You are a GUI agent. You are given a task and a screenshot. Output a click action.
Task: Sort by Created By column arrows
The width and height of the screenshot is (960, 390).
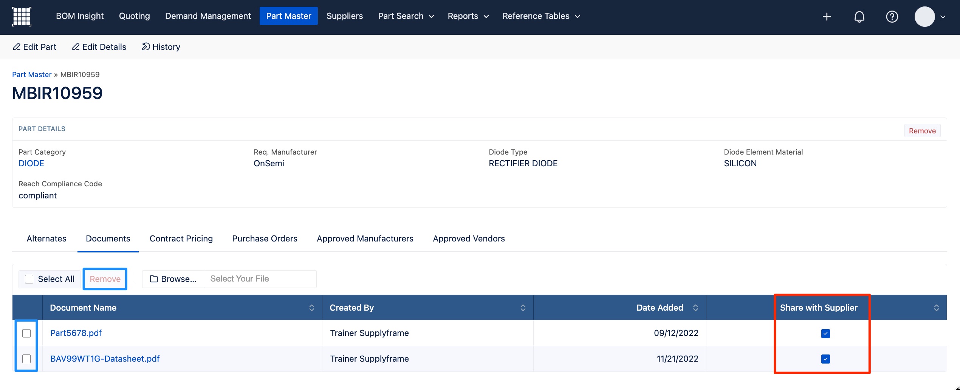pyautogui.click(x=523, y=308)
